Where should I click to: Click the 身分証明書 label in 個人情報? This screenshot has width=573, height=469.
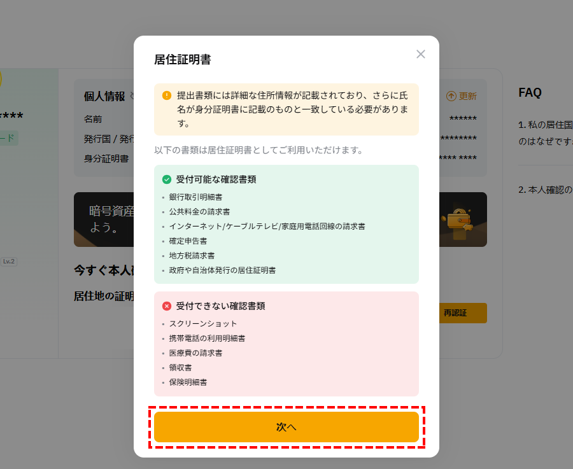pos(106,158)
